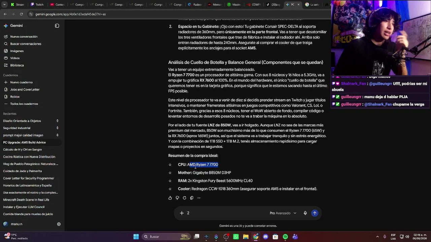Open Gemini settings gear
Viewport: 431px width, 242px height.
(59, 224)
